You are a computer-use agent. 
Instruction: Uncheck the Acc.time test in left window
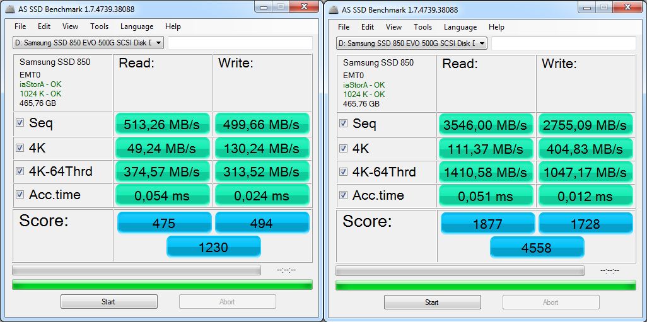20,194
